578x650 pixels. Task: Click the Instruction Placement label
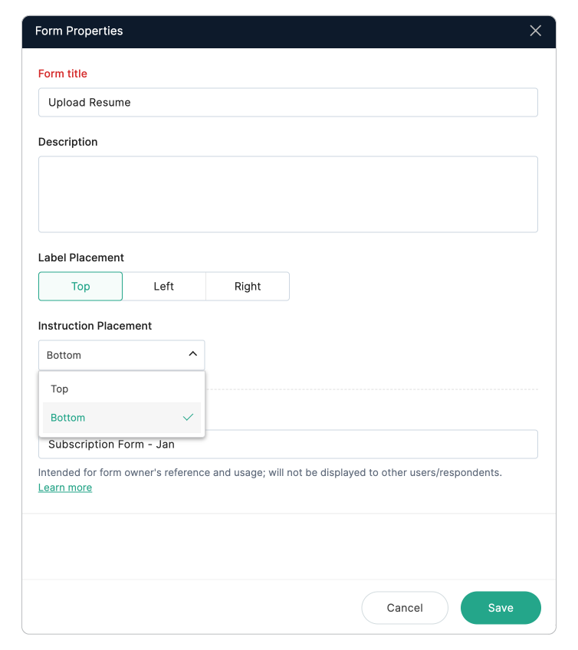point(94,326)
